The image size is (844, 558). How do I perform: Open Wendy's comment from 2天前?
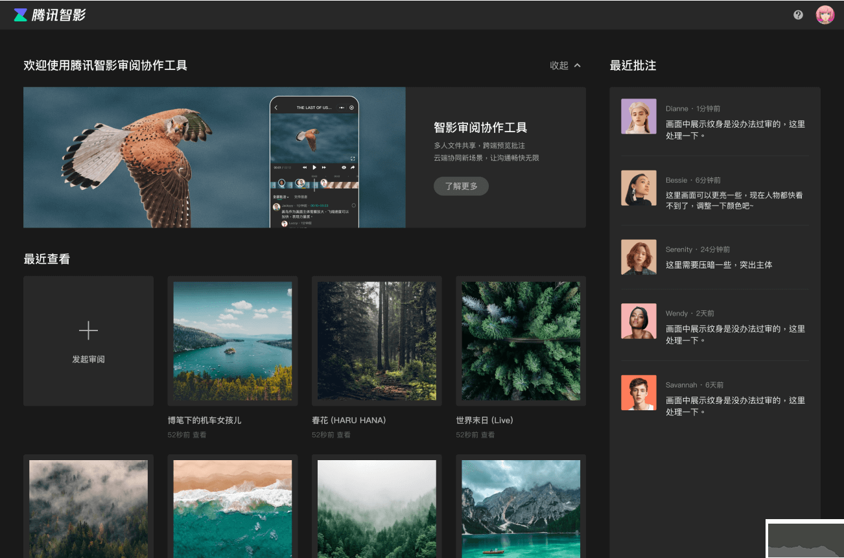click(x=735, y=334)
